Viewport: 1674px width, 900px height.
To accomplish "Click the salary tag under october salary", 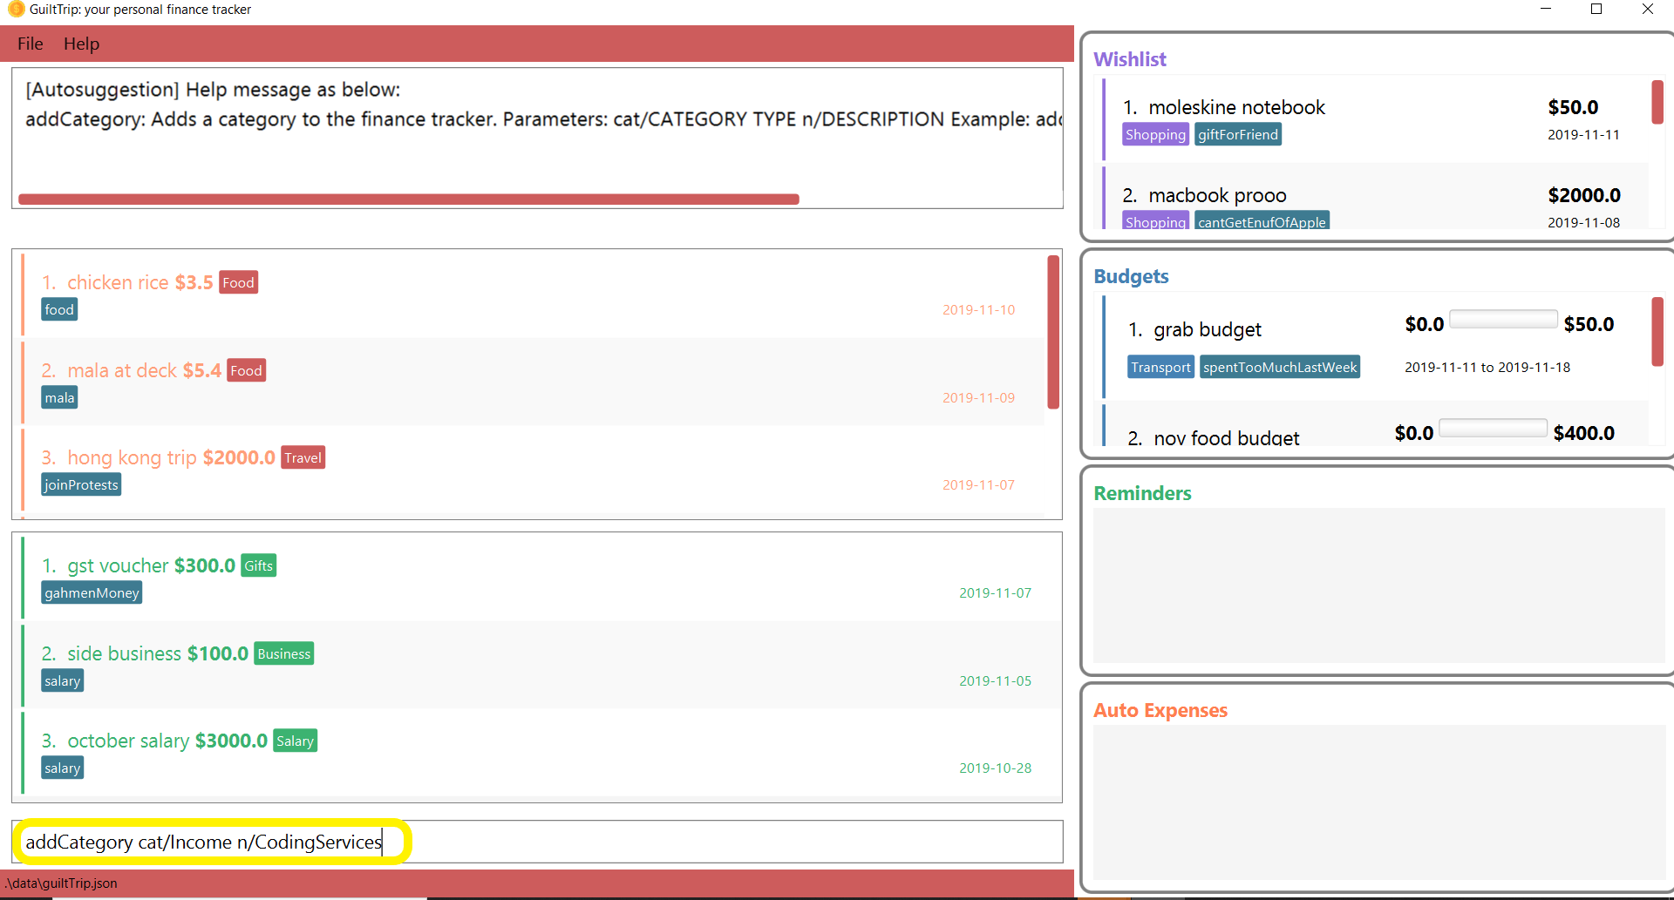I will (62, 768).
